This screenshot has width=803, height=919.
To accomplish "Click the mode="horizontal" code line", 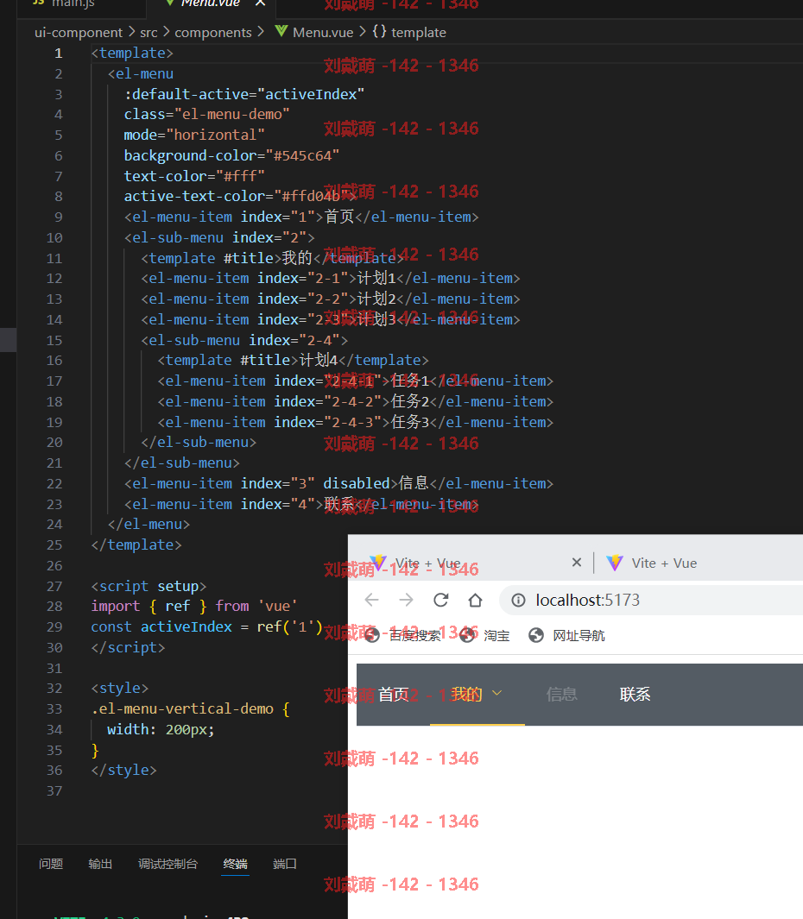I will coord(194,135).
